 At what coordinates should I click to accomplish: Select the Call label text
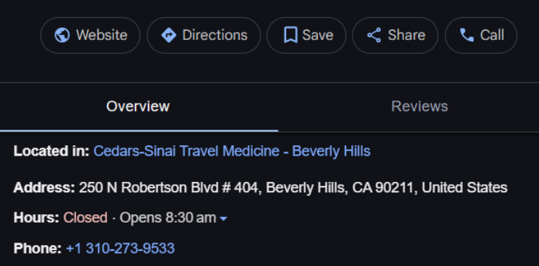pos(492,35)
